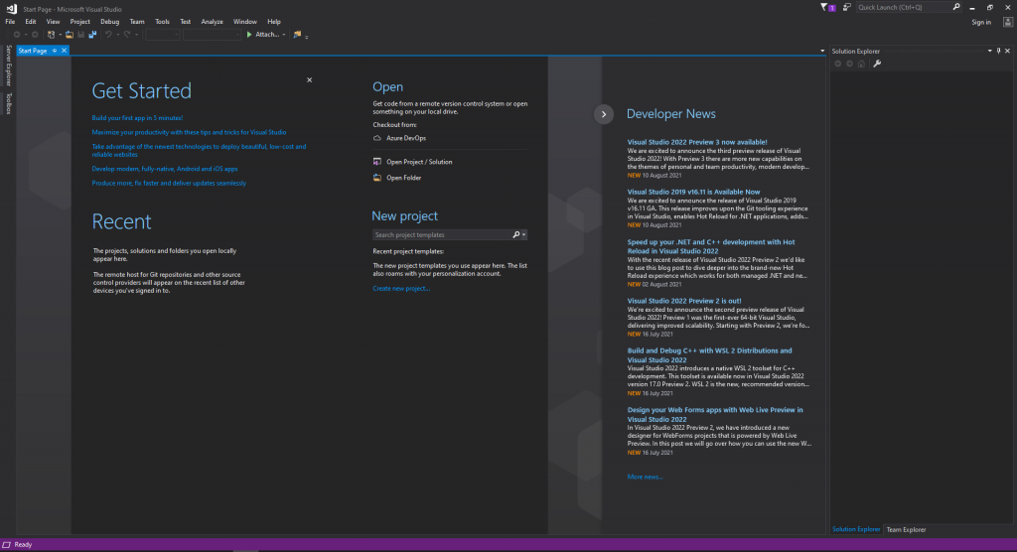This screenshot has height=552, width=1017.
Task: Click 'Open Folder' link
Action: tap(403, 178)
